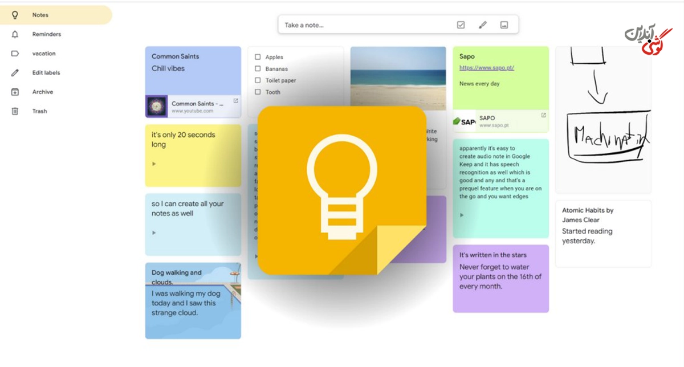
Task: Click the Notes lightbulb icon
Action: point(15,15)
